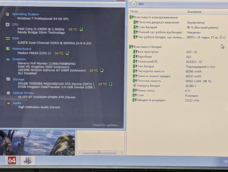Open the Operating System section link
228x172 pixels.
coord(25,14)
